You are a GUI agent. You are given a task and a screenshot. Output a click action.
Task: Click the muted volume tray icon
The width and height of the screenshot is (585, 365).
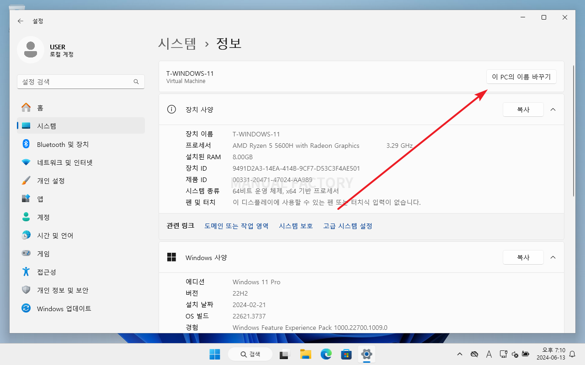point(515,354)
